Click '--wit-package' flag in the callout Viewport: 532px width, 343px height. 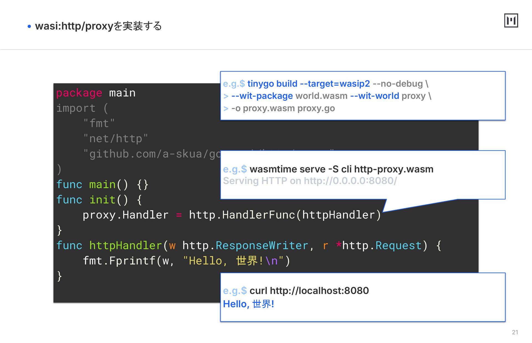[262, 96]
